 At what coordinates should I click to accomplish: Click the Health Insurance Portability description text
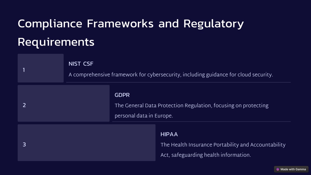[223, 150]
